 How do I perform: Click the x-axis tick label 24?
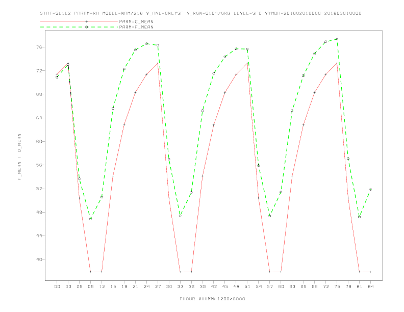pos(146,287)
